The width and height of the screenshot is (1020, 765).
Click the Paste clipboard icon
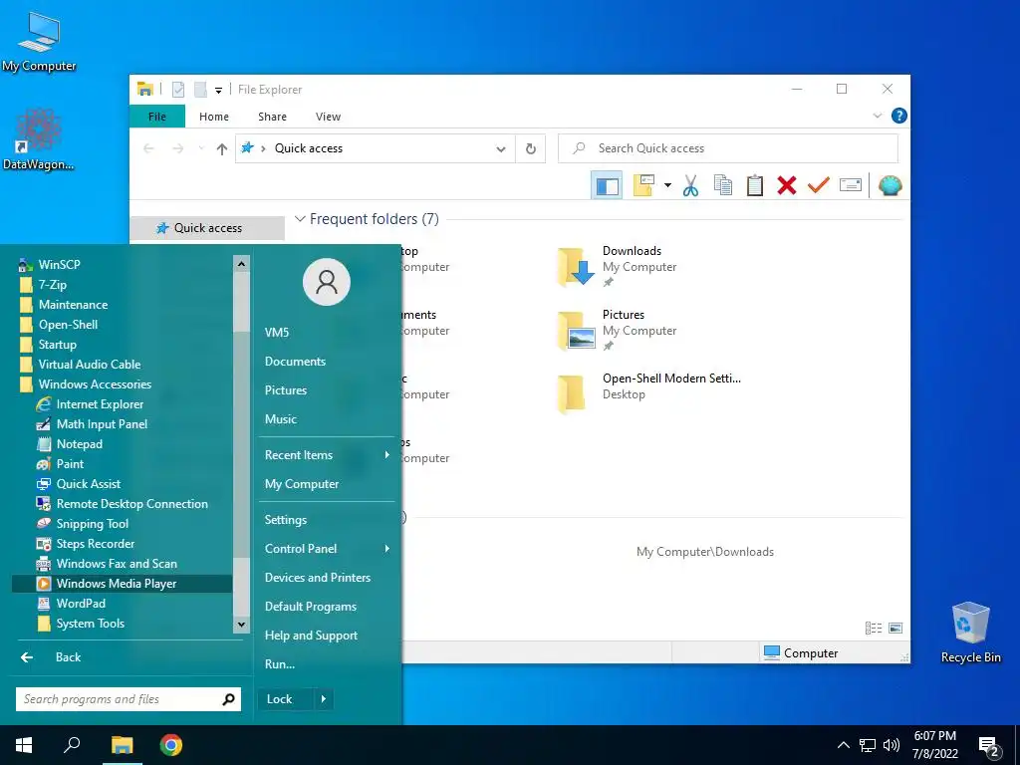[755, 186]
